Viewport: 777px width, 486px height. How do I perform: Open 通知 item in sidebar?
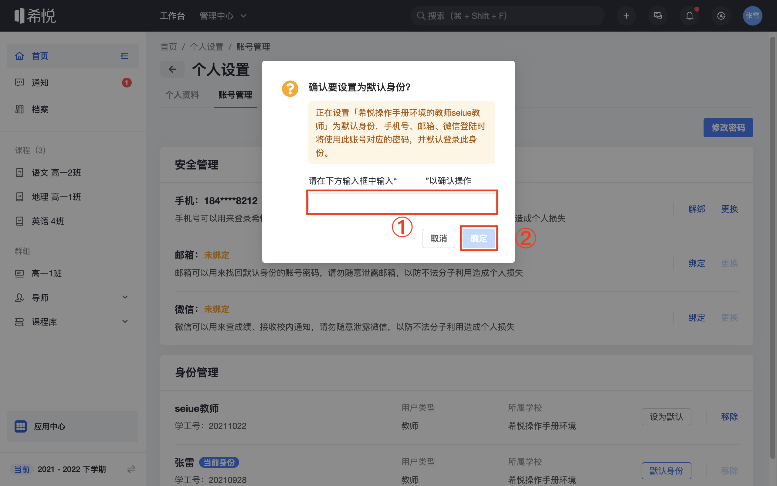(x=40, y=83)
